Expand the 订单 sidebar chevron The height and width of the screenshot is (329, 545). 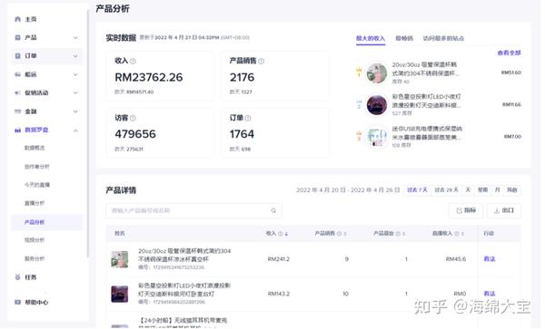[75, 56]
